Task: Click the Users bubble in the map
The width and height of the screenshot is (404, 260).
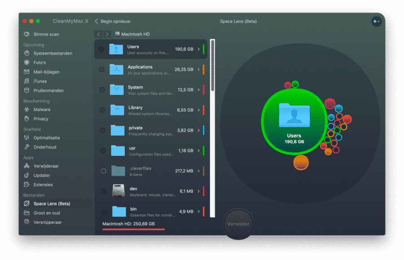Action: [x=294, y=121]
